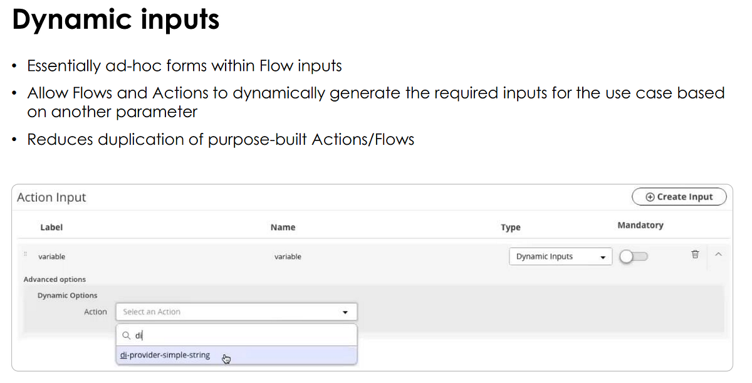The width and height of the screenshot is (752, 383).
Task: Click the plus icon inside Create Input
Action: (x=650, y=196)
